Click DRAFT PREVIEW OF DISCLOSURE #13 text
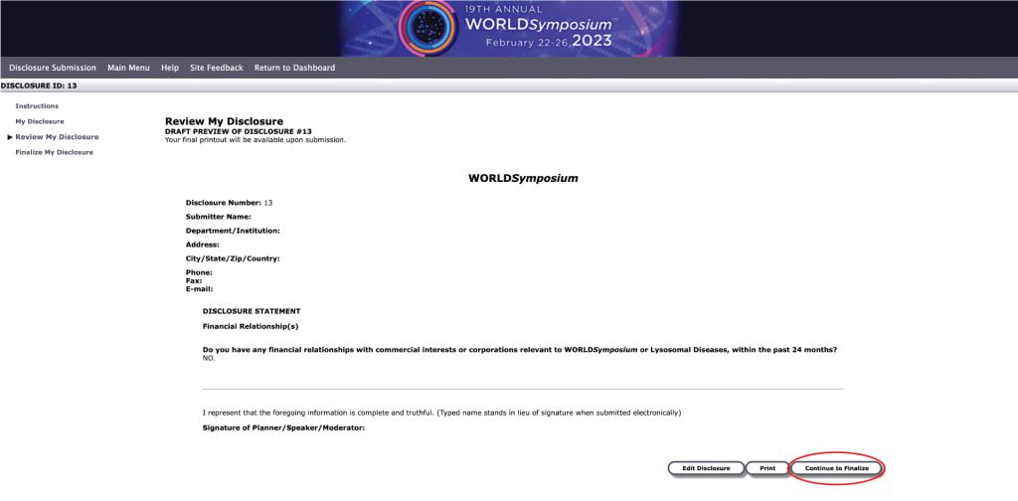This screenshot has height=501, width=1018. click(x=239, y=131)
